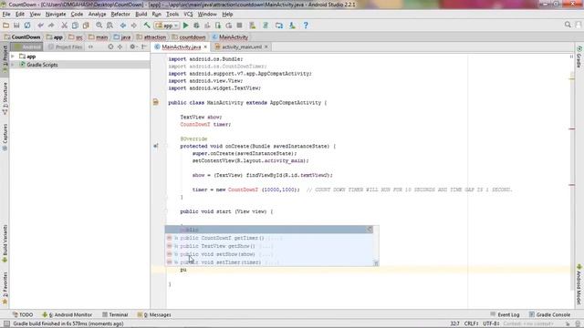This screenshot has height=328, width=584.
Task: Click the Search Everywhere magnifier icon
Action: (568, 25)
